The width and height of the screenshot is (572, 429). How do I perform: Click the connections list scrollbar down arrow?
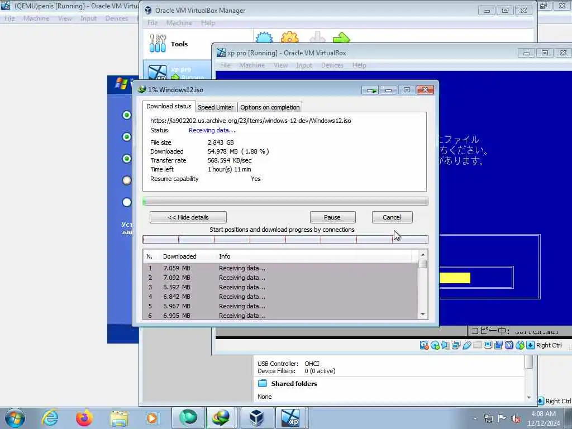tap(423, 314)
